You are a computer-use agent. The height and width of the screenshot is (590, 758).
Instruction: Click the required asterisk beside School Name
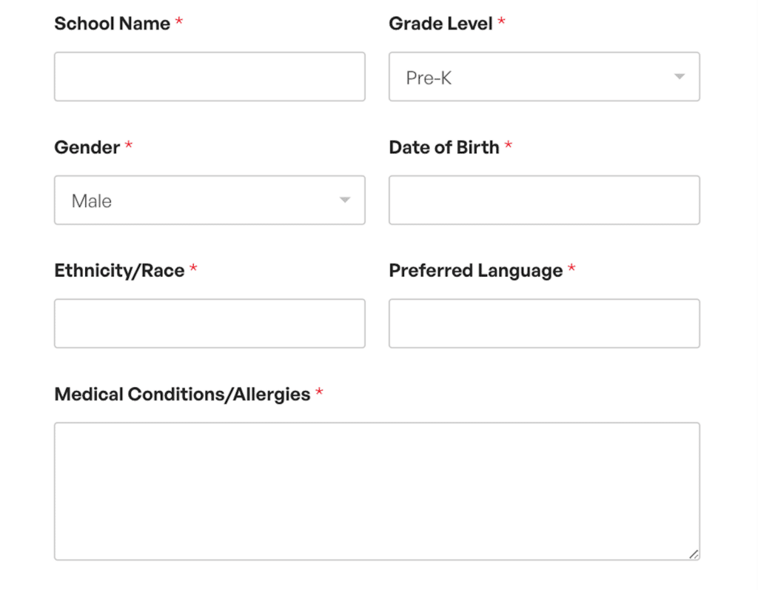coord(178,21)
